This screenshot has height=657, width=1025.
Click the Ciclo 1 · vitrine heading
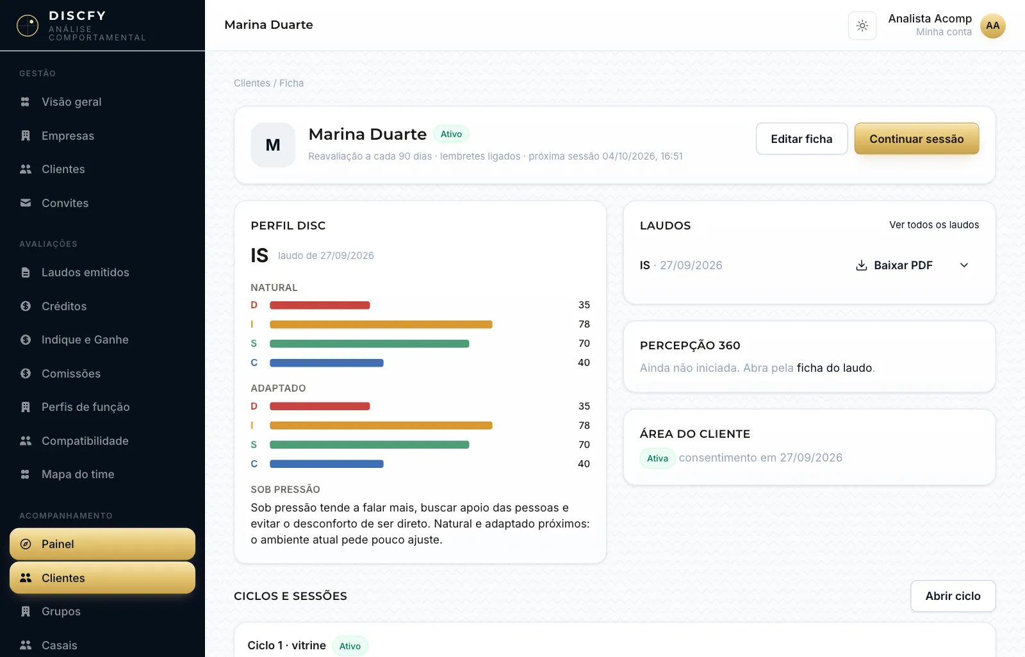tap(286, 645)
